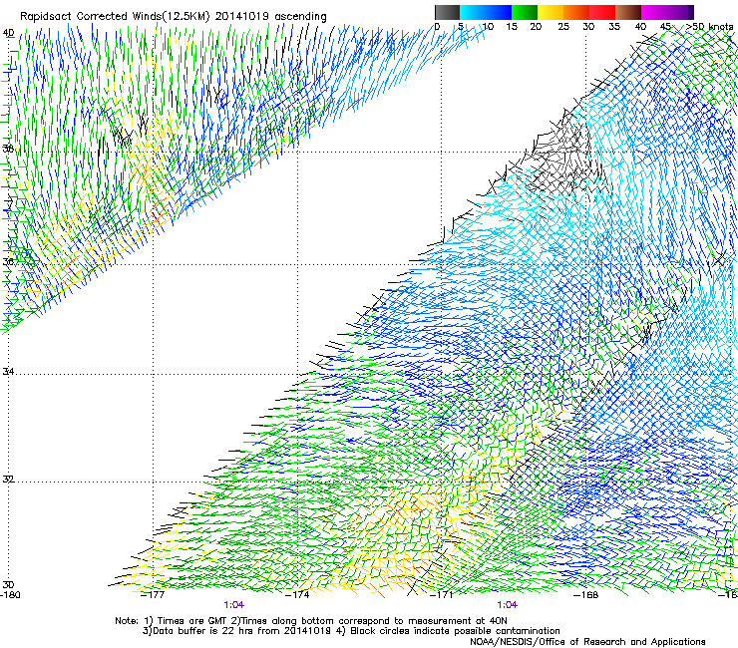The width and height of the screenshot is (738, 648).
Task: Click the longitude label '-168'
Action: 586,594
